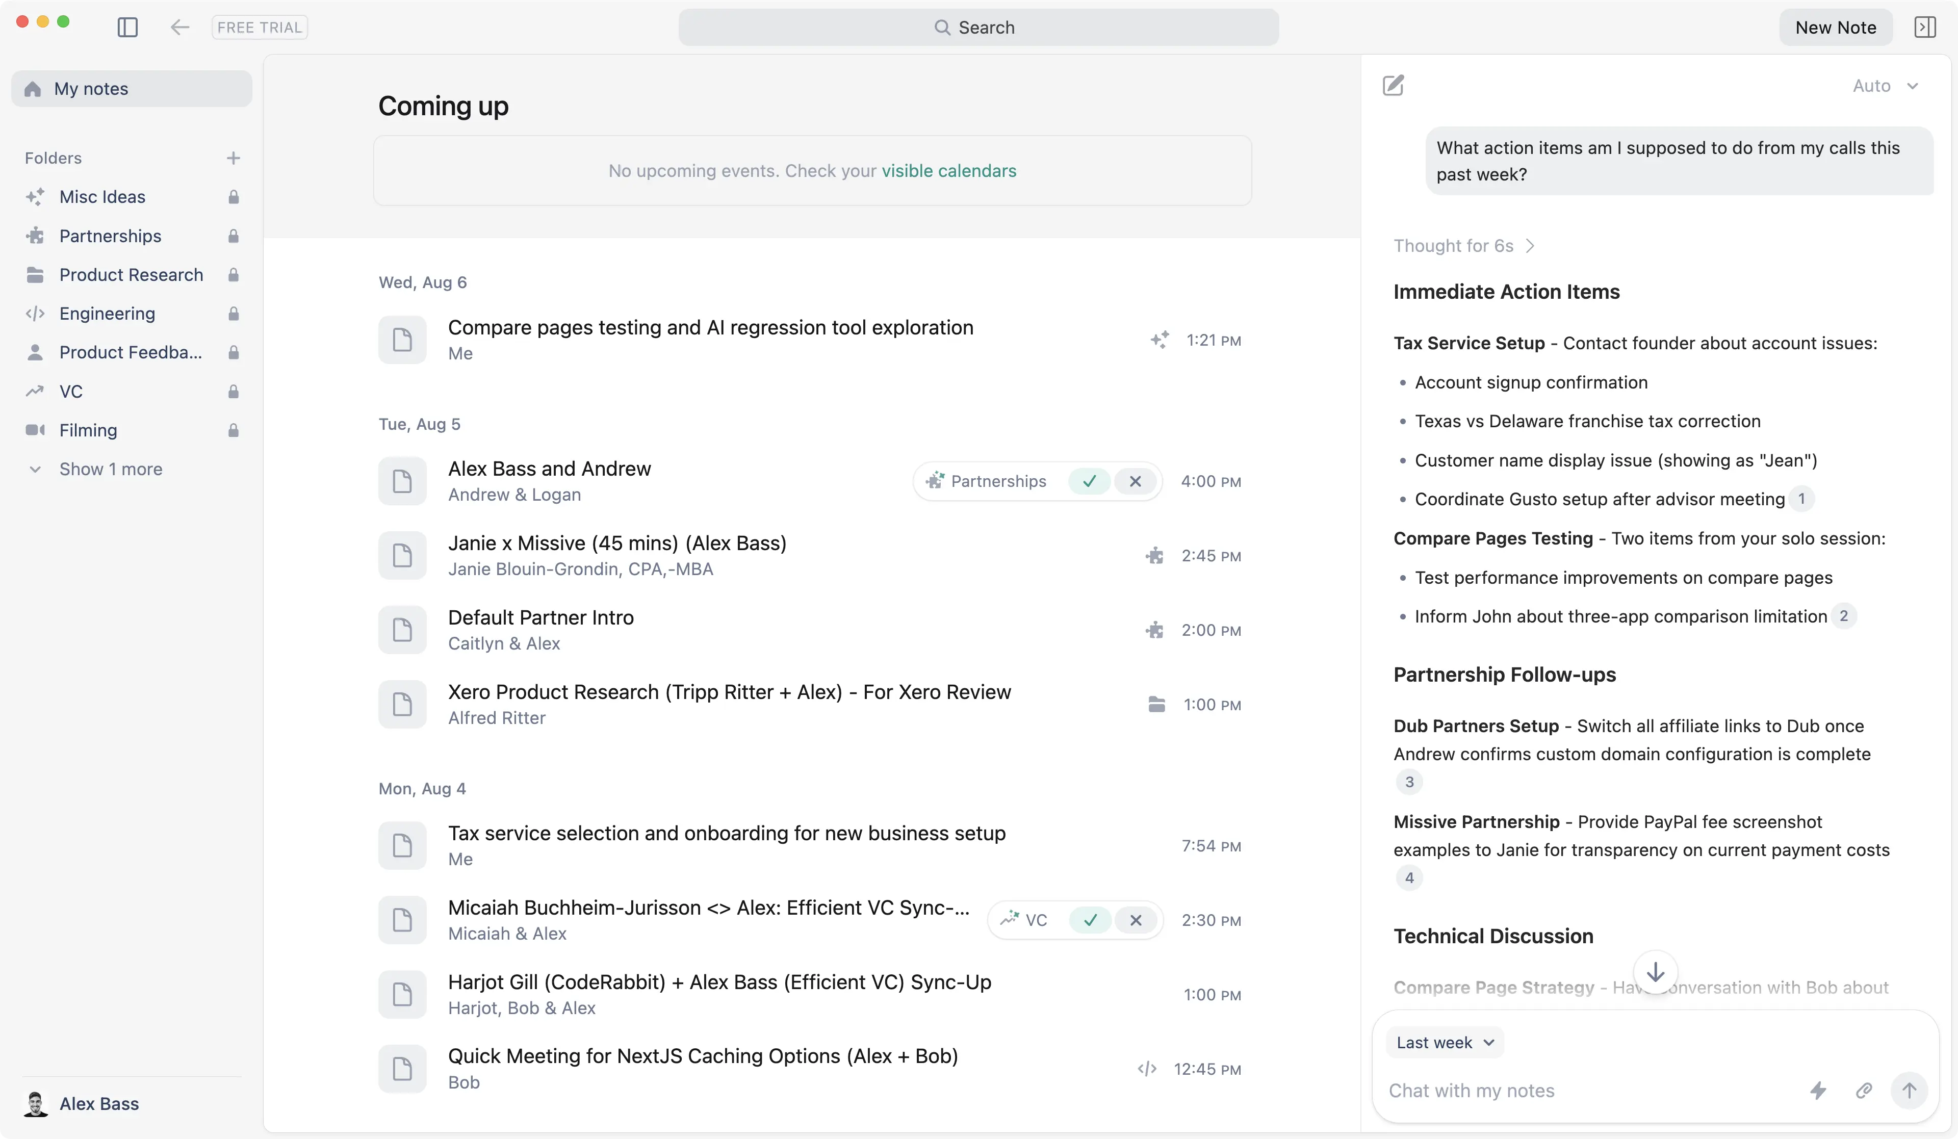
Task: Dismiss the Partnerships folder suggestion
Action: [x=1135, y=481]
